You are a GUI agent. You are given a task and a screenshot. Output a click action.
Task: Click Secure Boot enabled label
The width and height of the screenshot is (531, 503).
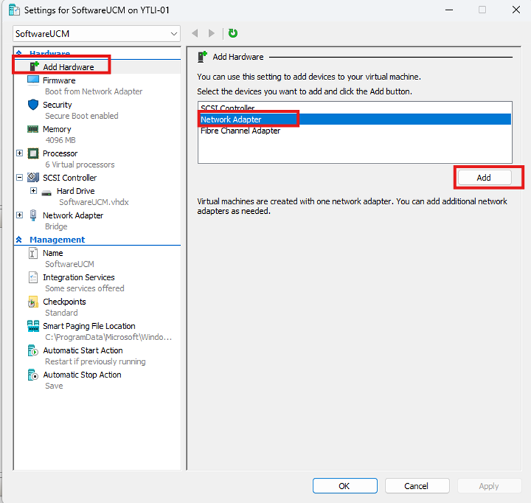coord(82,115)
